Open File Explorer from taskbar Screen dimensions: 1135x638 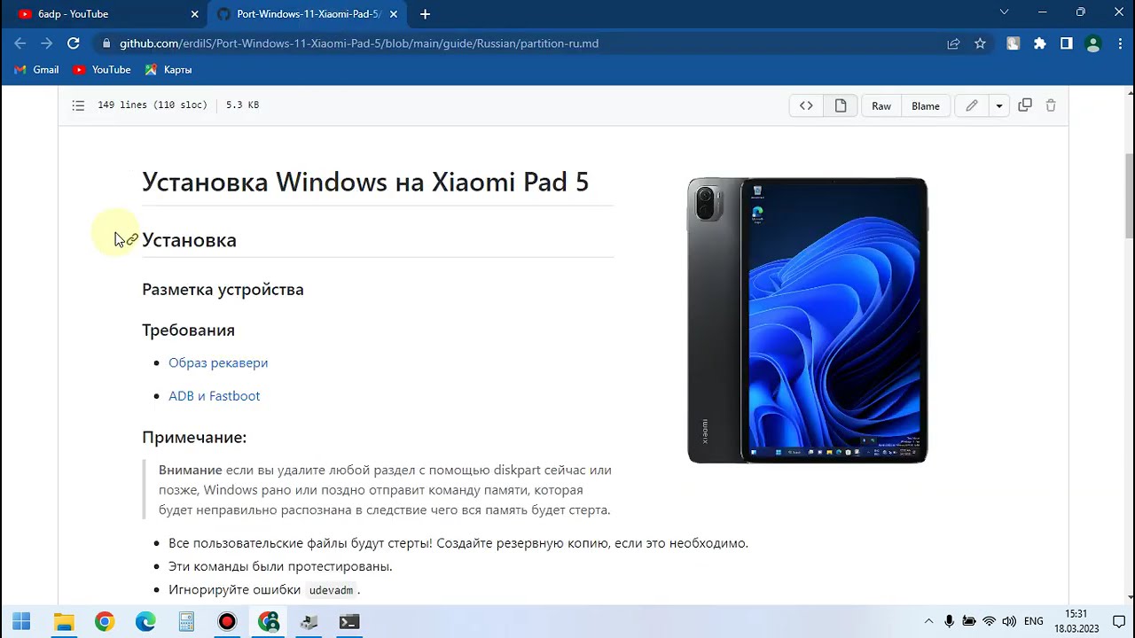(64, 622)
